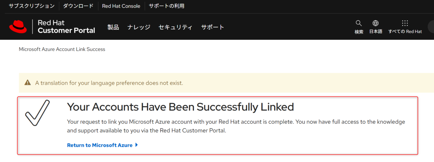Expand the ナレッジ navigation menu
434x162 pixels.
pyautogui.click(x=139, y=27)
